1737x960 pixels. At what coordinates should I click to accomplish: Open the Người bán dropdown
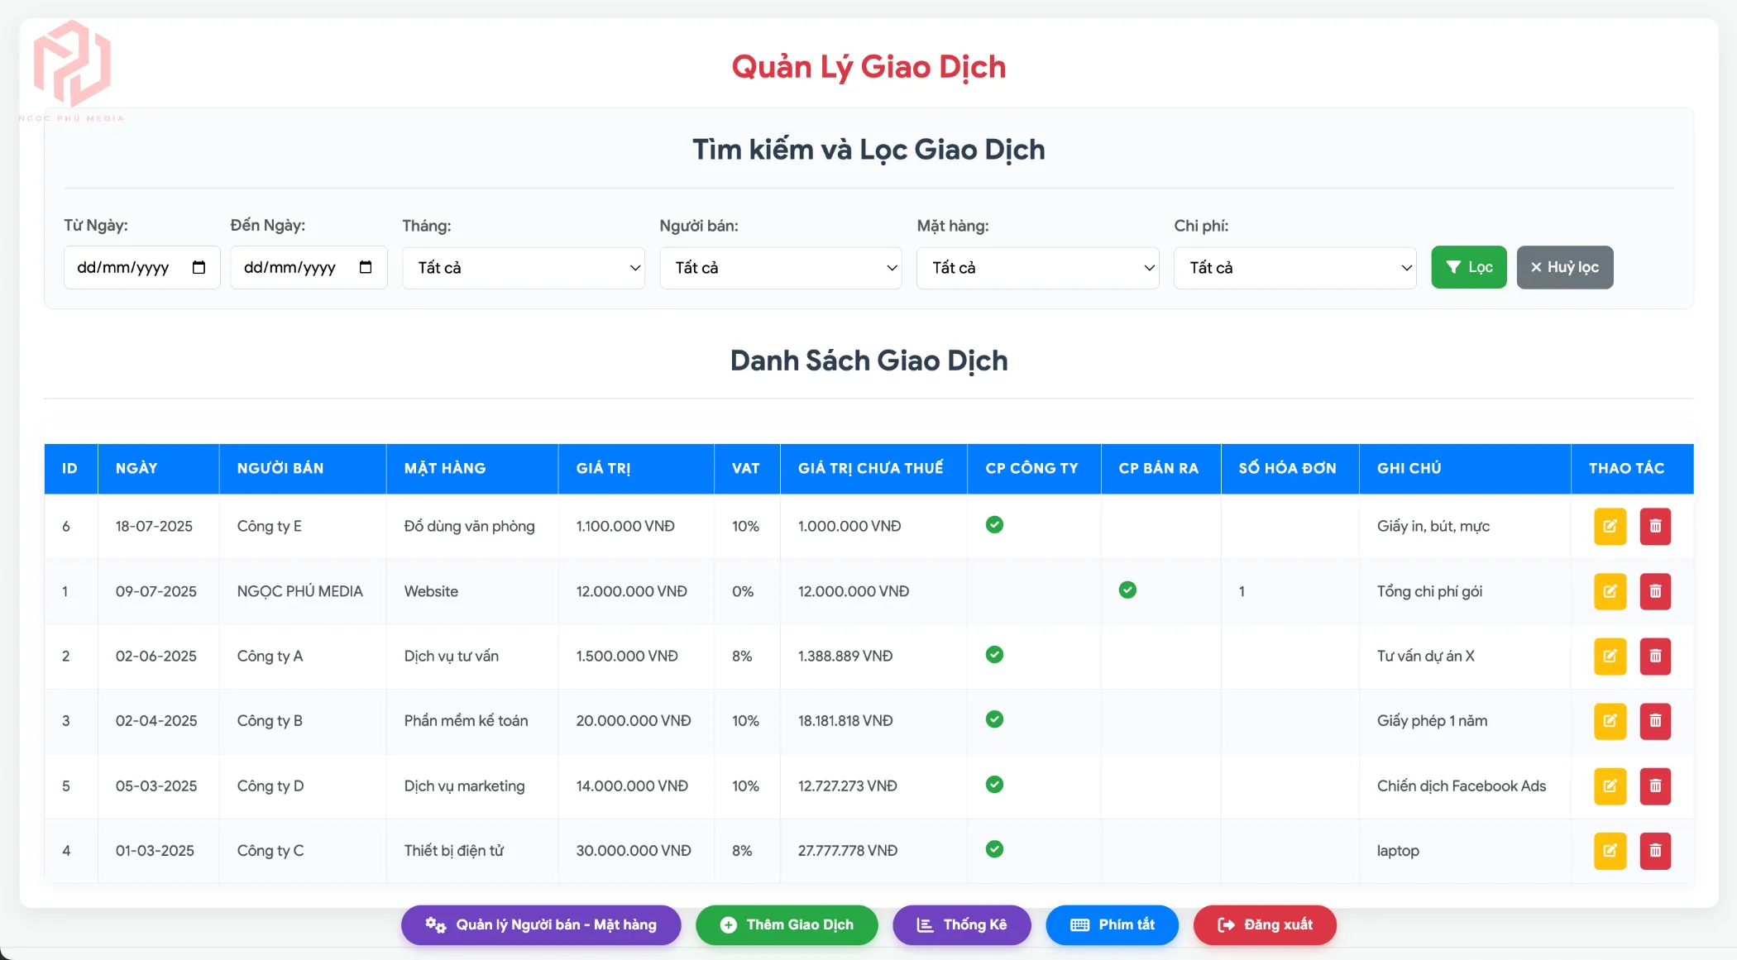coord(779,267)
